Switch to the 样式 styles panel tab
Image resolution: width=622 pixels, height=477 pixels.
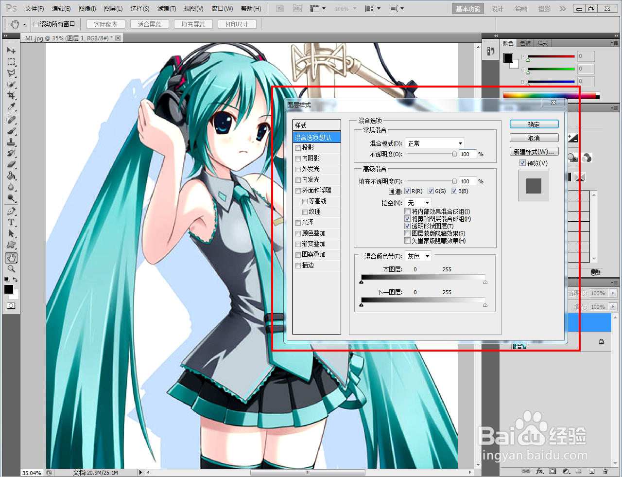543,43
